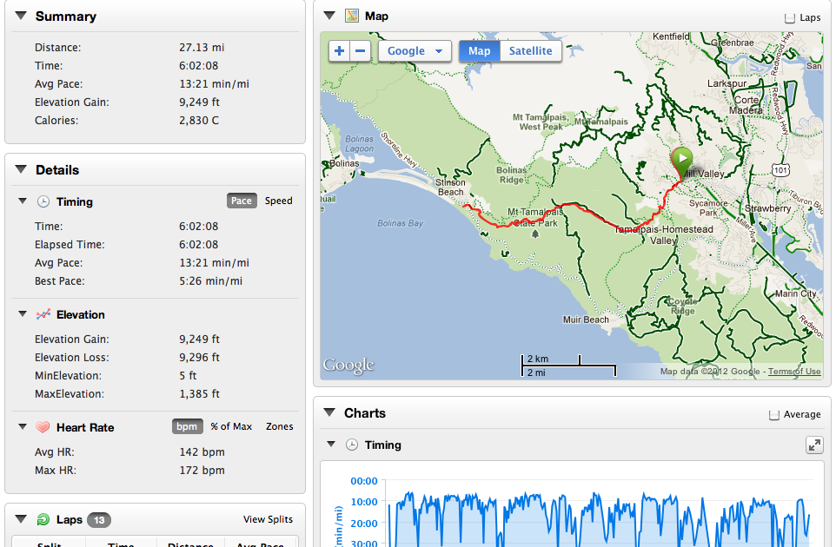Click the Heart Rate heart icon
This screenshot has width=836, height=547.
(43, 427)
